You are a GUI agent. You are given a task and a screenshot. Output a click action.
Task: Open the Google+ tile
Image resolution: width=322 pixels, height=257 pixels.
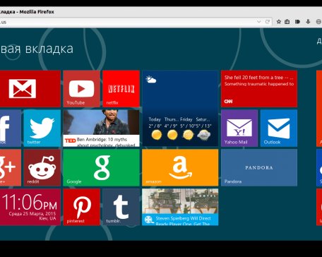11,167
